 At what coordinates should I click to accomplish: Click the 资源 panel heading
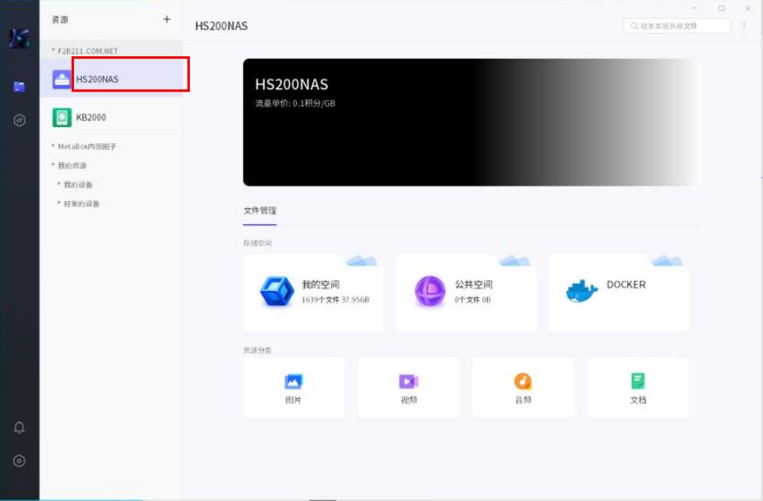click(60, 19)
